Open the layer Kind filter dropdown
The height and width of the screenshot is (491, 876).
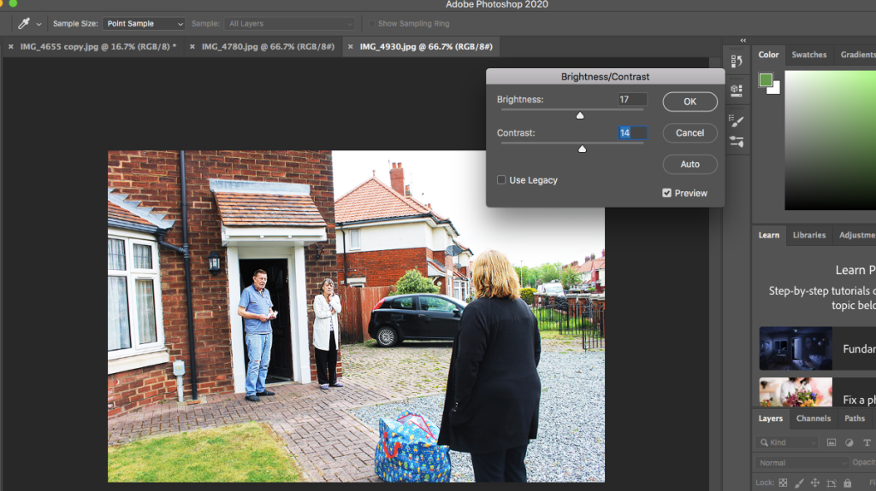(x=786, y=442)
